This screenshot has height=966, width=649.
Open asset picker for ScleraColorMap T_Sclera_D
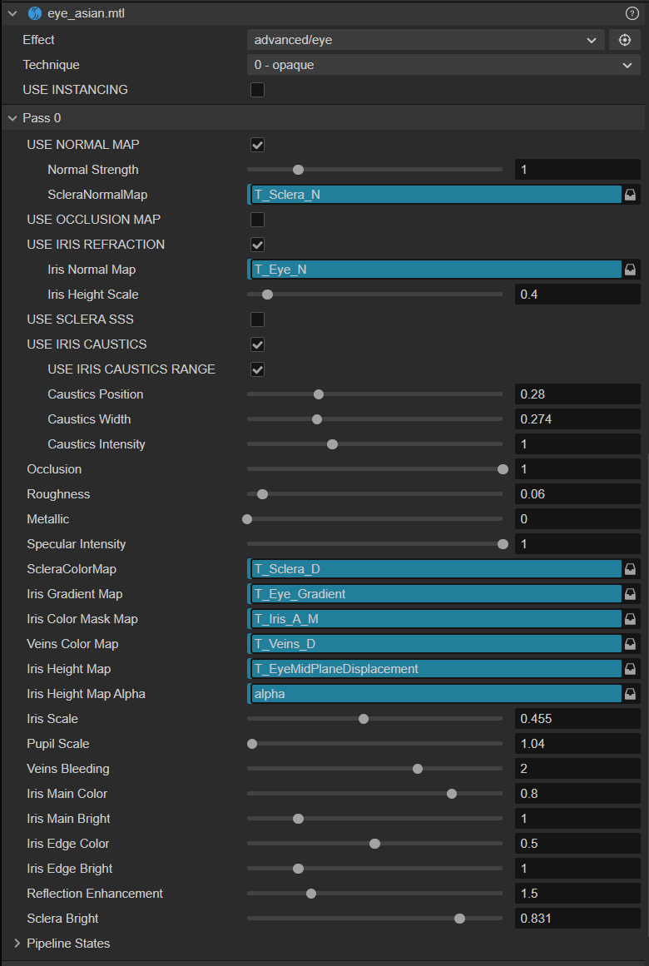click(631, 569)
